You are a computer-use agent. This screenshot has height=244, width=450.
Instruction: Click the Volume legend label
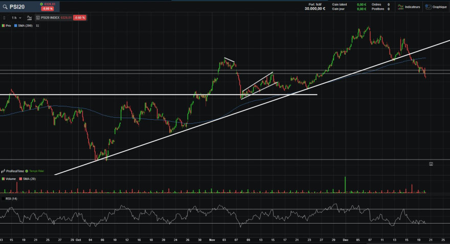(11, 179)
